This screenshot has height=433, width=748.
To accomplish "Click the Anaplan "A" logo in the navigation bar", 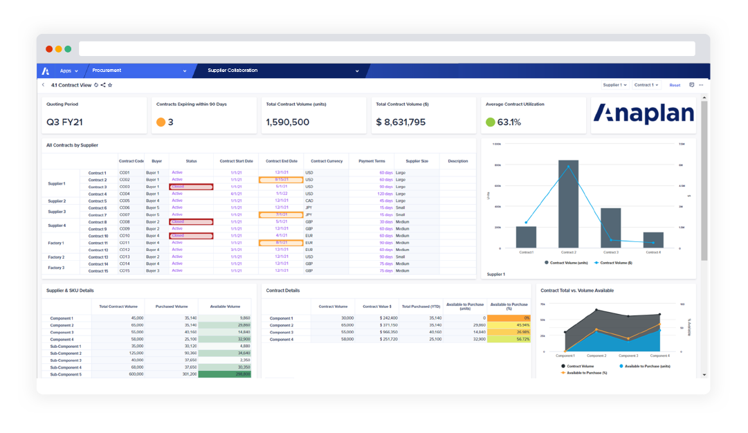I will tap(46, 71).
